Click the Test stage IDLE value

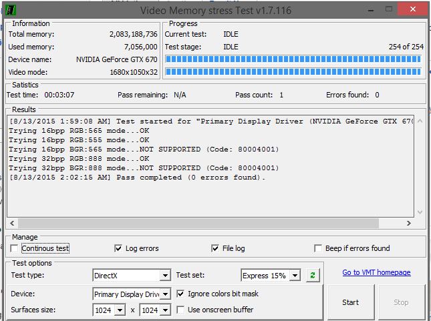pos(231,47)
